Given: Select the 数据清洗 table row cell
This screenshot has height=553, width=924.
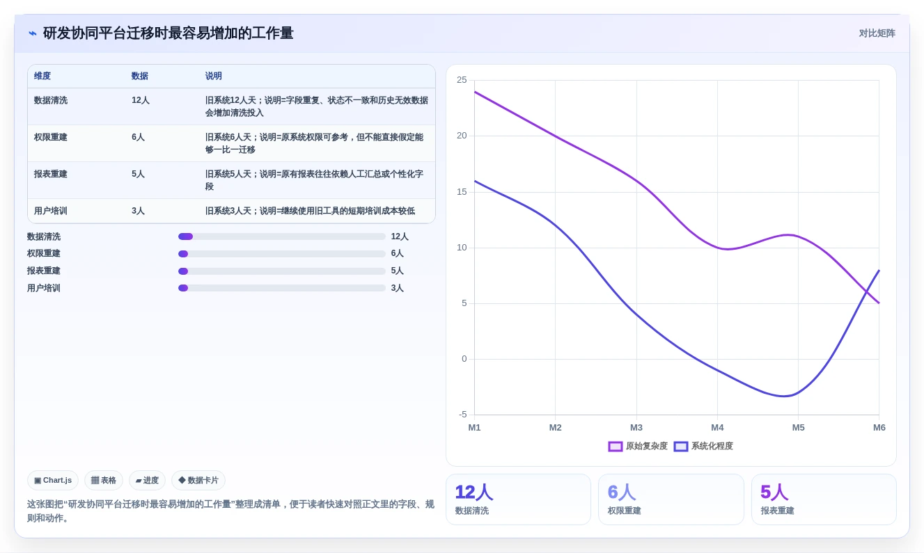Looking at the screenshot, I should click(x=51, y=100).
